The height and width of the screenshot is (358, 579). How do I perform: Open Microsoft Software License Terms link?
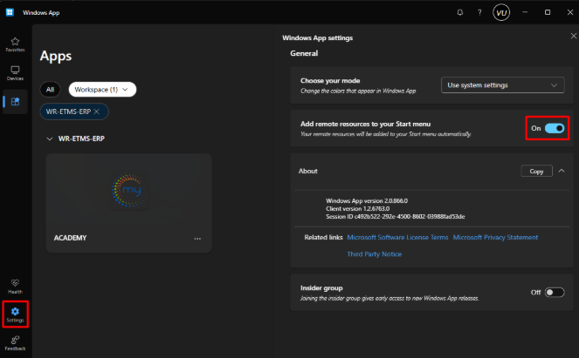coord(397,237)
